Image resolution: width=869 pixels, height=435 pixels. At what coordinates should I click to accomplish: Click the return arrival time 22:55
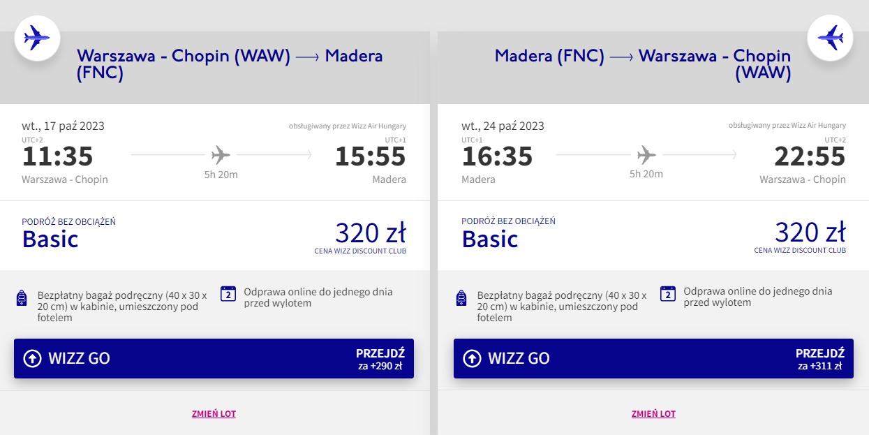[x=810, y=156]
